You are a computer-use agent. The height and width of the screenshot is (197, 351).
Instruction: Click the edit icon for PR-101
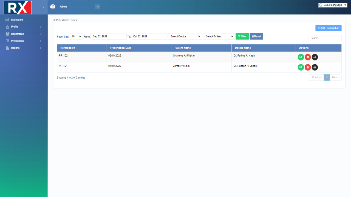click(x=301, y=67)
